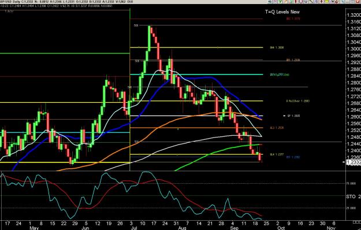Click the 'BP/USD Daily' title bar text
The height and width of the screenshot is (230, 361).
coord(10,2)
